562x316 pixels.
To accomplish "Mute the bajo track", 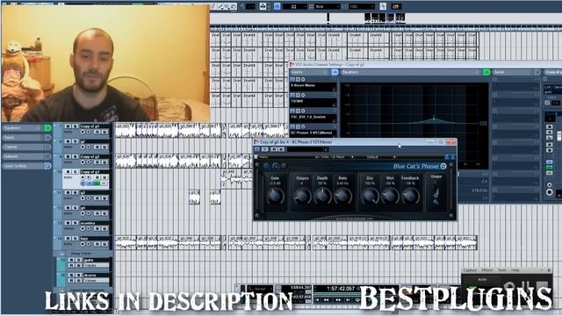I will click(68, 238).
